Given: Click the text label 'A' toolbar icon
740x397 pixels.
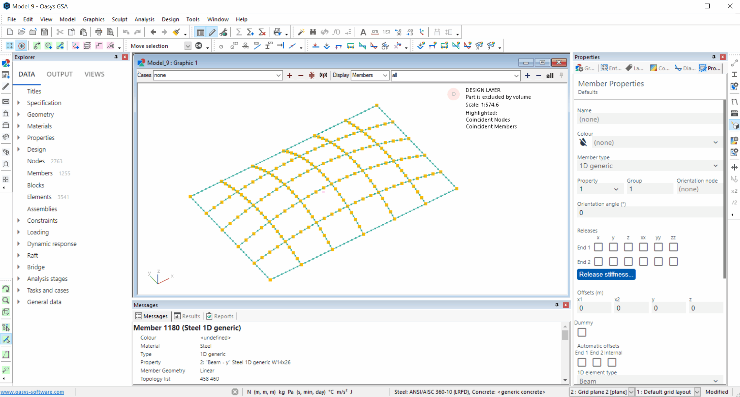Looking at the screenshot, I should click(363, 32).
